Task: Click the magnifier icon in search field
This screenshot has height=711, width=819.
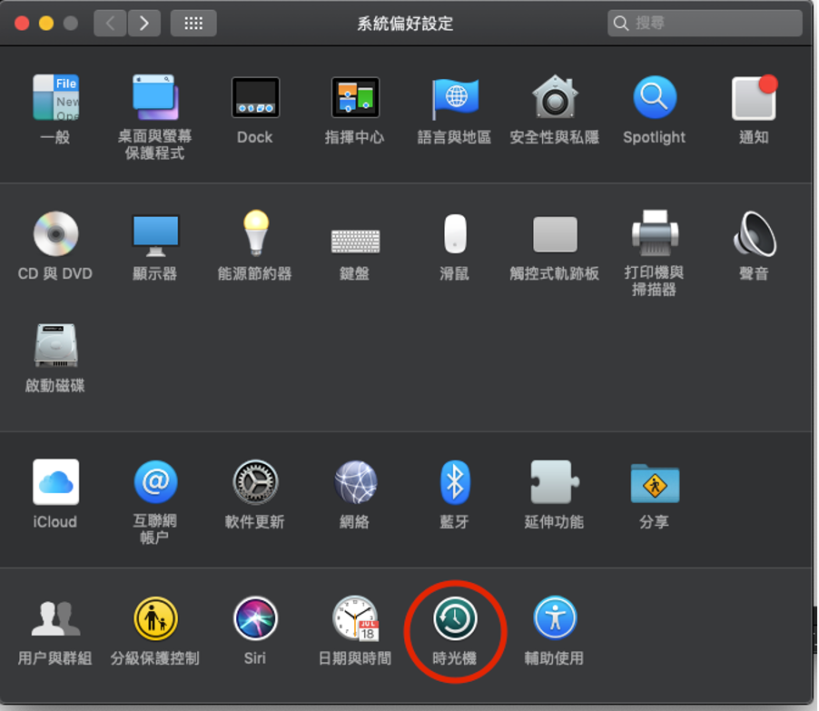Action: click(x=620, y=23)
